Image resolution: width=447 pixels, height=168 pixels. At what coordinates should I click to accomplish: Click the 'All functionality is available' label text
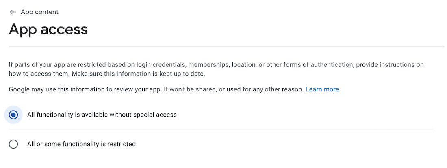click(102, 115)
